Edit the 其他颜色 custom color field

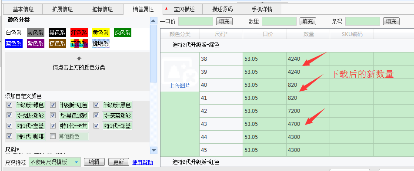point(73,136)
